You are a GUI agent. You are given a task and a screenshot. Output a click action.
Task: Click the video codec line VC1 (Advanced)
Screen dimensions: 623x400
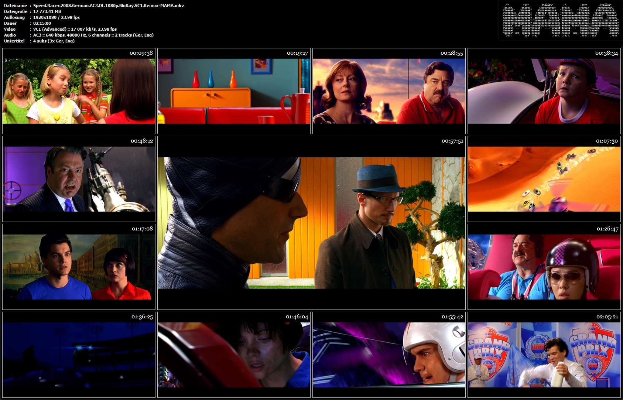pos(75,29)
